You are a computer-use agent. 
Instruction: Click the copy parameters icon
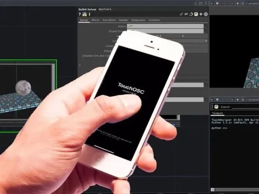(191, 14)
